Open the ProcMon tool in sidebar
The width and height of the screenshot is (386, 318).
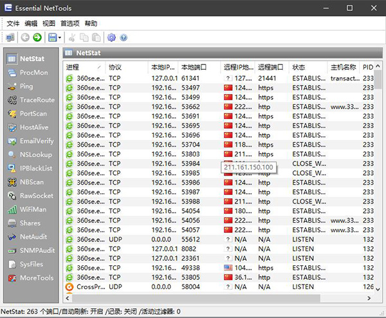pyautogui.click(x=32, y=73)
